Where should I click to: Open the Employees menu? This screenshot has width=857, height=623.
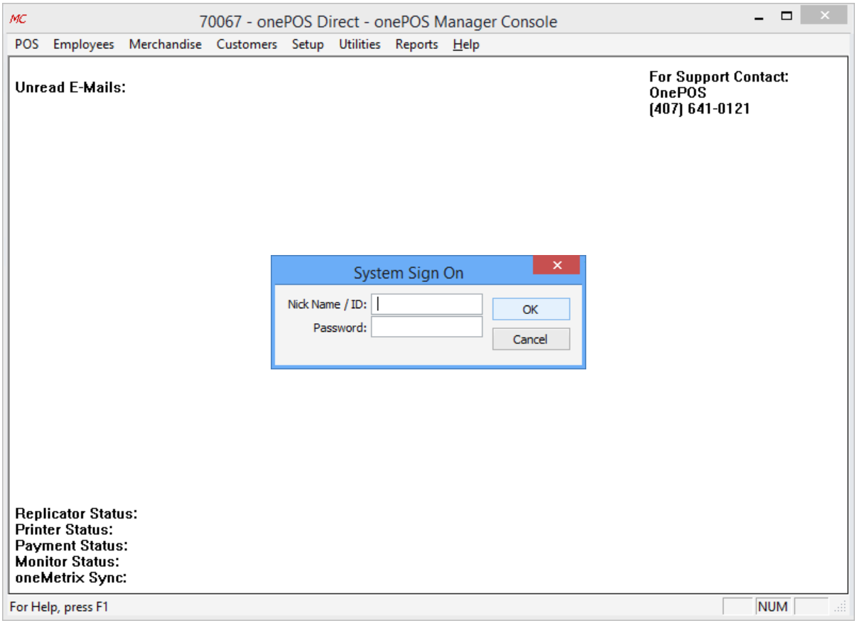point(84,44)
